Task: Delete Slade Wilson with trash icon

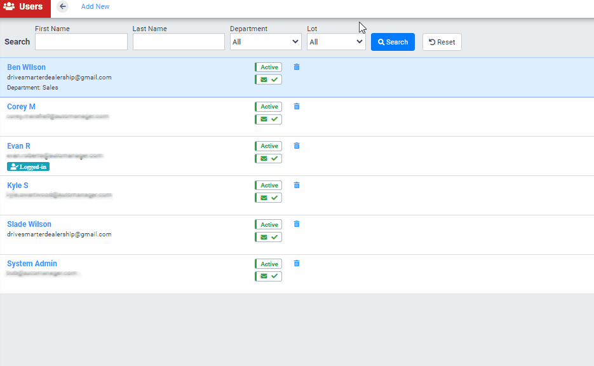Action: [x=297, y=224]
